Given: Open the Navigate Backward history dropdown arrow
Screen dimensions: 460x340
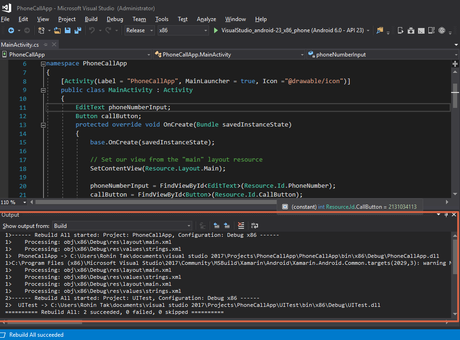Looking at the screenshot, I should pos(19,30).
